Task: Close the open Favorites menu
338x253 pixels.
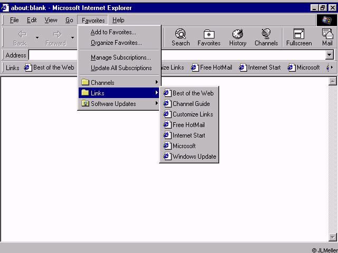Action: tap(93, 20)
